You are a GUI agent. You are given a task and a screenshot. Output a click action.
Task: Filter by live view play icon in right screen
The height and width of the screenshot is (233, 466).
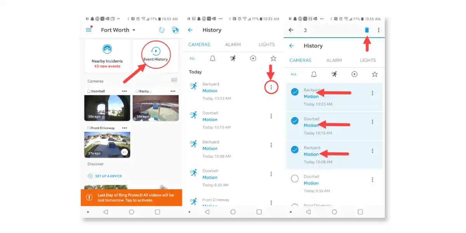click(355, 74)
